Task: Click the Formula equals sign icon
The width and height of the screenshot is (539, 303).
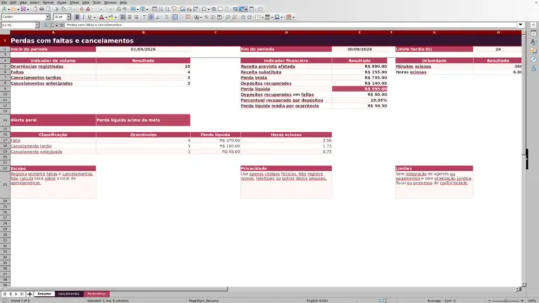Action: 62,25
